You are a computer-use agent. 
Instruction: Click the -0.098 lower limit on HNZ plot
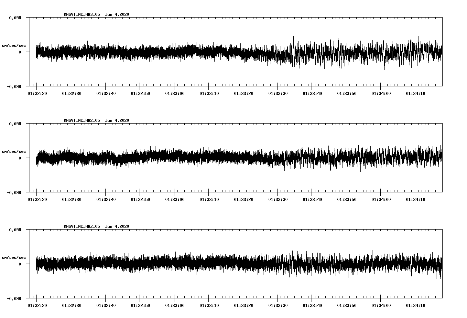click(x=14, y=298)
